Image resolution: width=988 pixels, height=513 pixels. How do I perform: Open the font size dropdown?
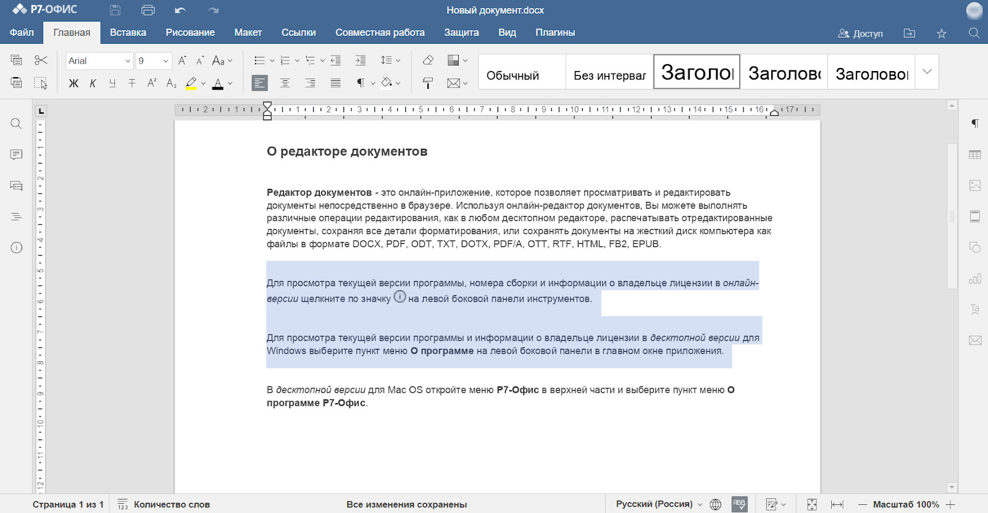(165, 60)
